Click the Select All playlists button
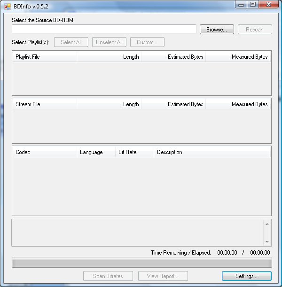The height and width of the screenshot is (287, 282). tap(71, 42)
